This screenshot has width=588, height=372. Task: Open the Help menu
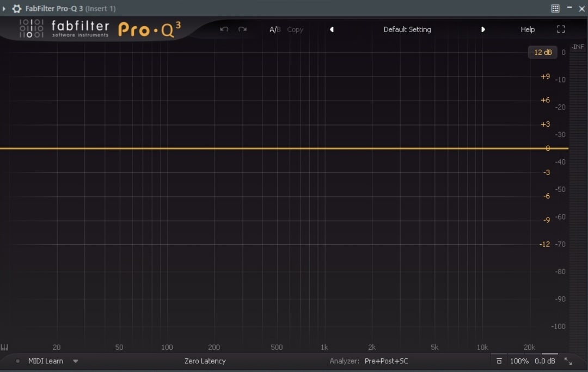tap(528, 29)
